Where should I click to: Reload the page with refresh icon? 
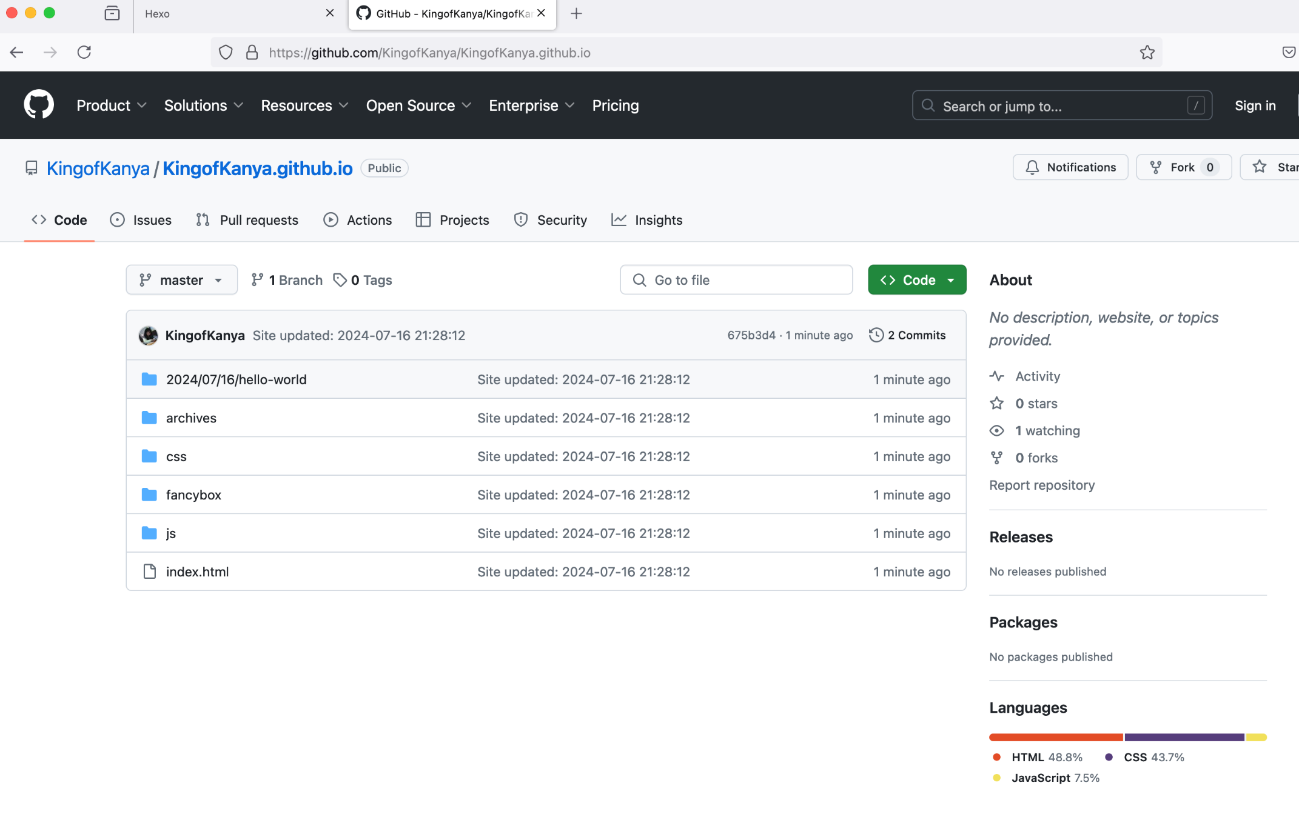click(84, 53)
